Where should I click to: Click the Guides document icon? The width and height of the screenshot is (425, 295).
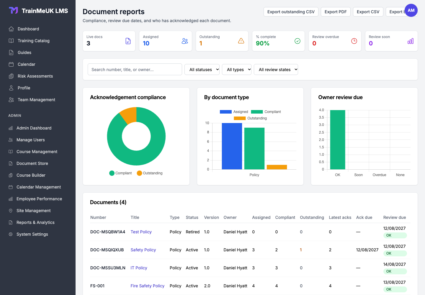11,53
